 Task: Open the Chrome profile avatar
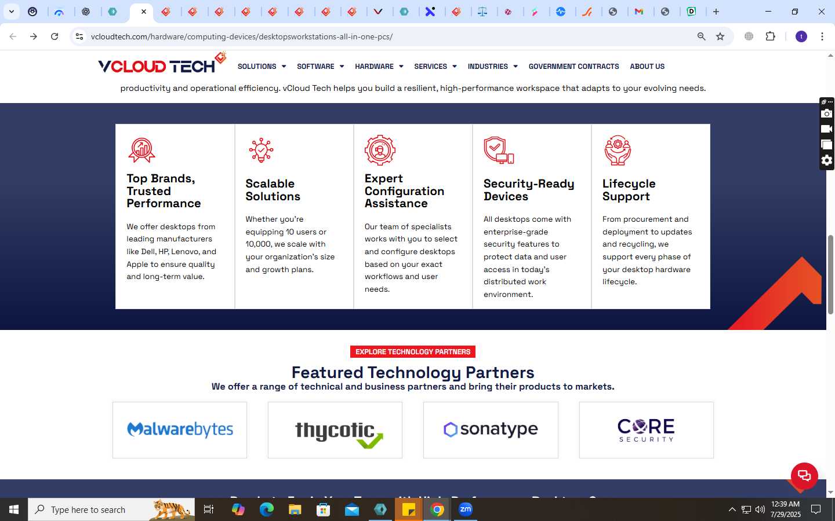[801, 36]
